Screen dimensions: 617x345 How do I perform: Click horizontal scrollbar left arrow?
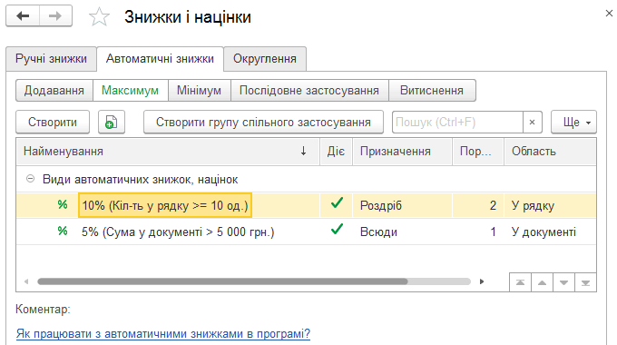[x=26, y=281]
